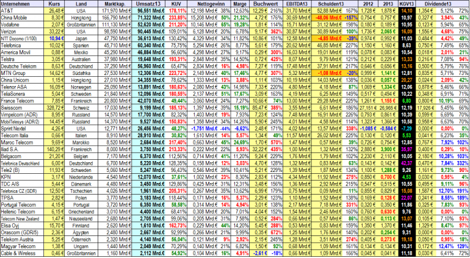Screen dimensions: 470x258
Task: Click Sprint Nextel KGV13 value -7,29
Action: [x=407, y=129]
